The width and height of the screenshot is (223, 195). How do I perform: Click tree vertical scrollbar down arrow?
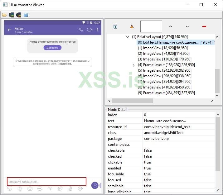pyautogui.click(x=217, y=96)
